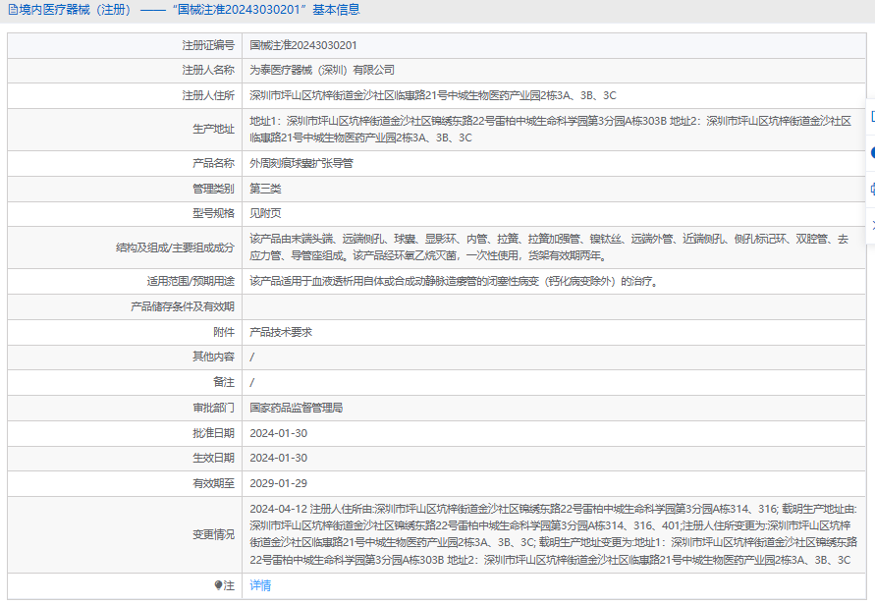Select the structure description beginning 该产品由末端头端
This screenshot has width=875, height=605.
549,247
